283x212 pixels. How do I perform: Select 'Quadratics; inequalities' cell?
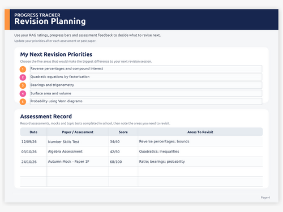pos(200,152)
